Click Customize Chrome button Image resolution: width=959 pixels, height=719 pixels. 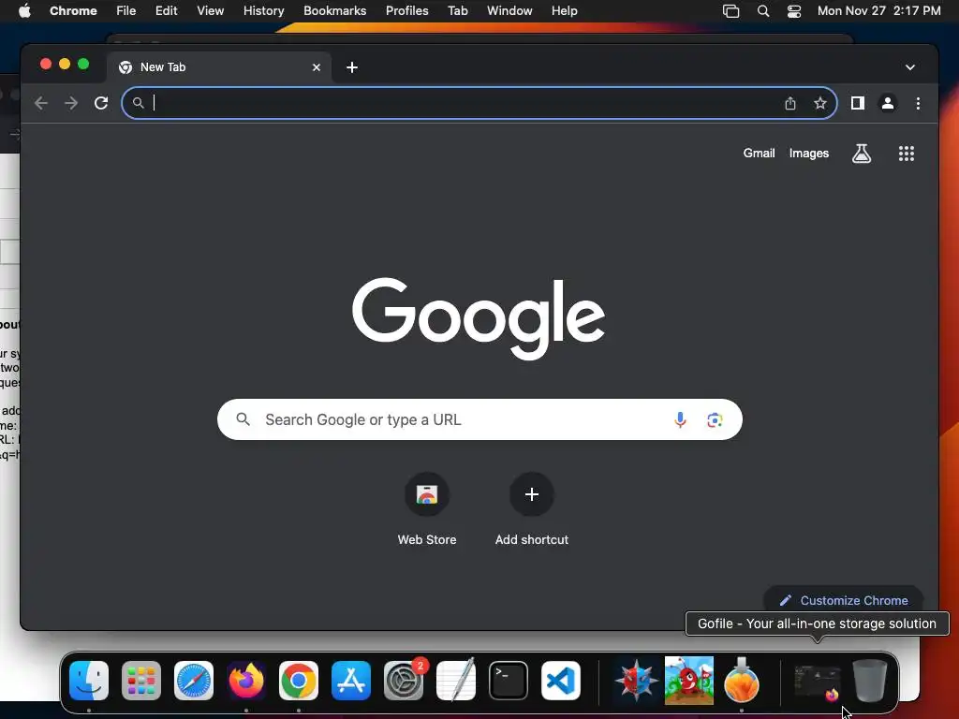(844, 600)
